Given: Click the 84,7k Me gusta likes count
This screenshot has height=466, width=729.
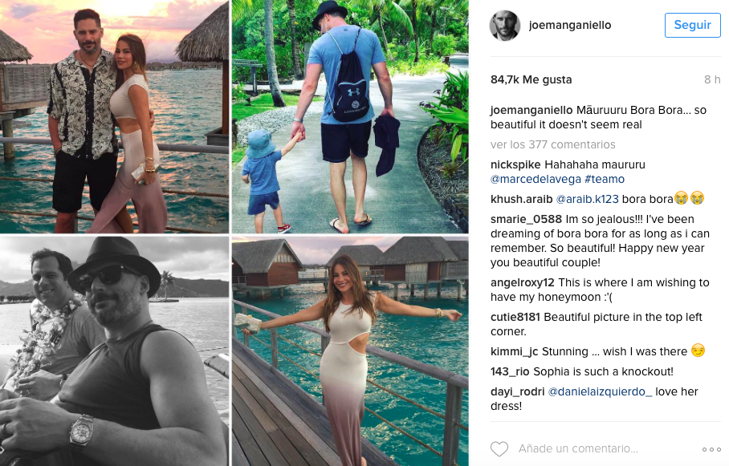Looking at the screenshot, I should (531, 79).
